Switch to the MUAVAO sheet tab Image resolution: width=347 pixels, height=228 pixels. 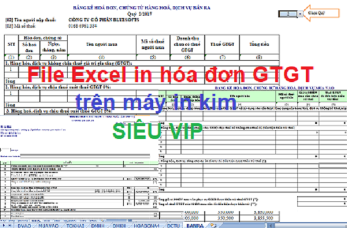48,226
